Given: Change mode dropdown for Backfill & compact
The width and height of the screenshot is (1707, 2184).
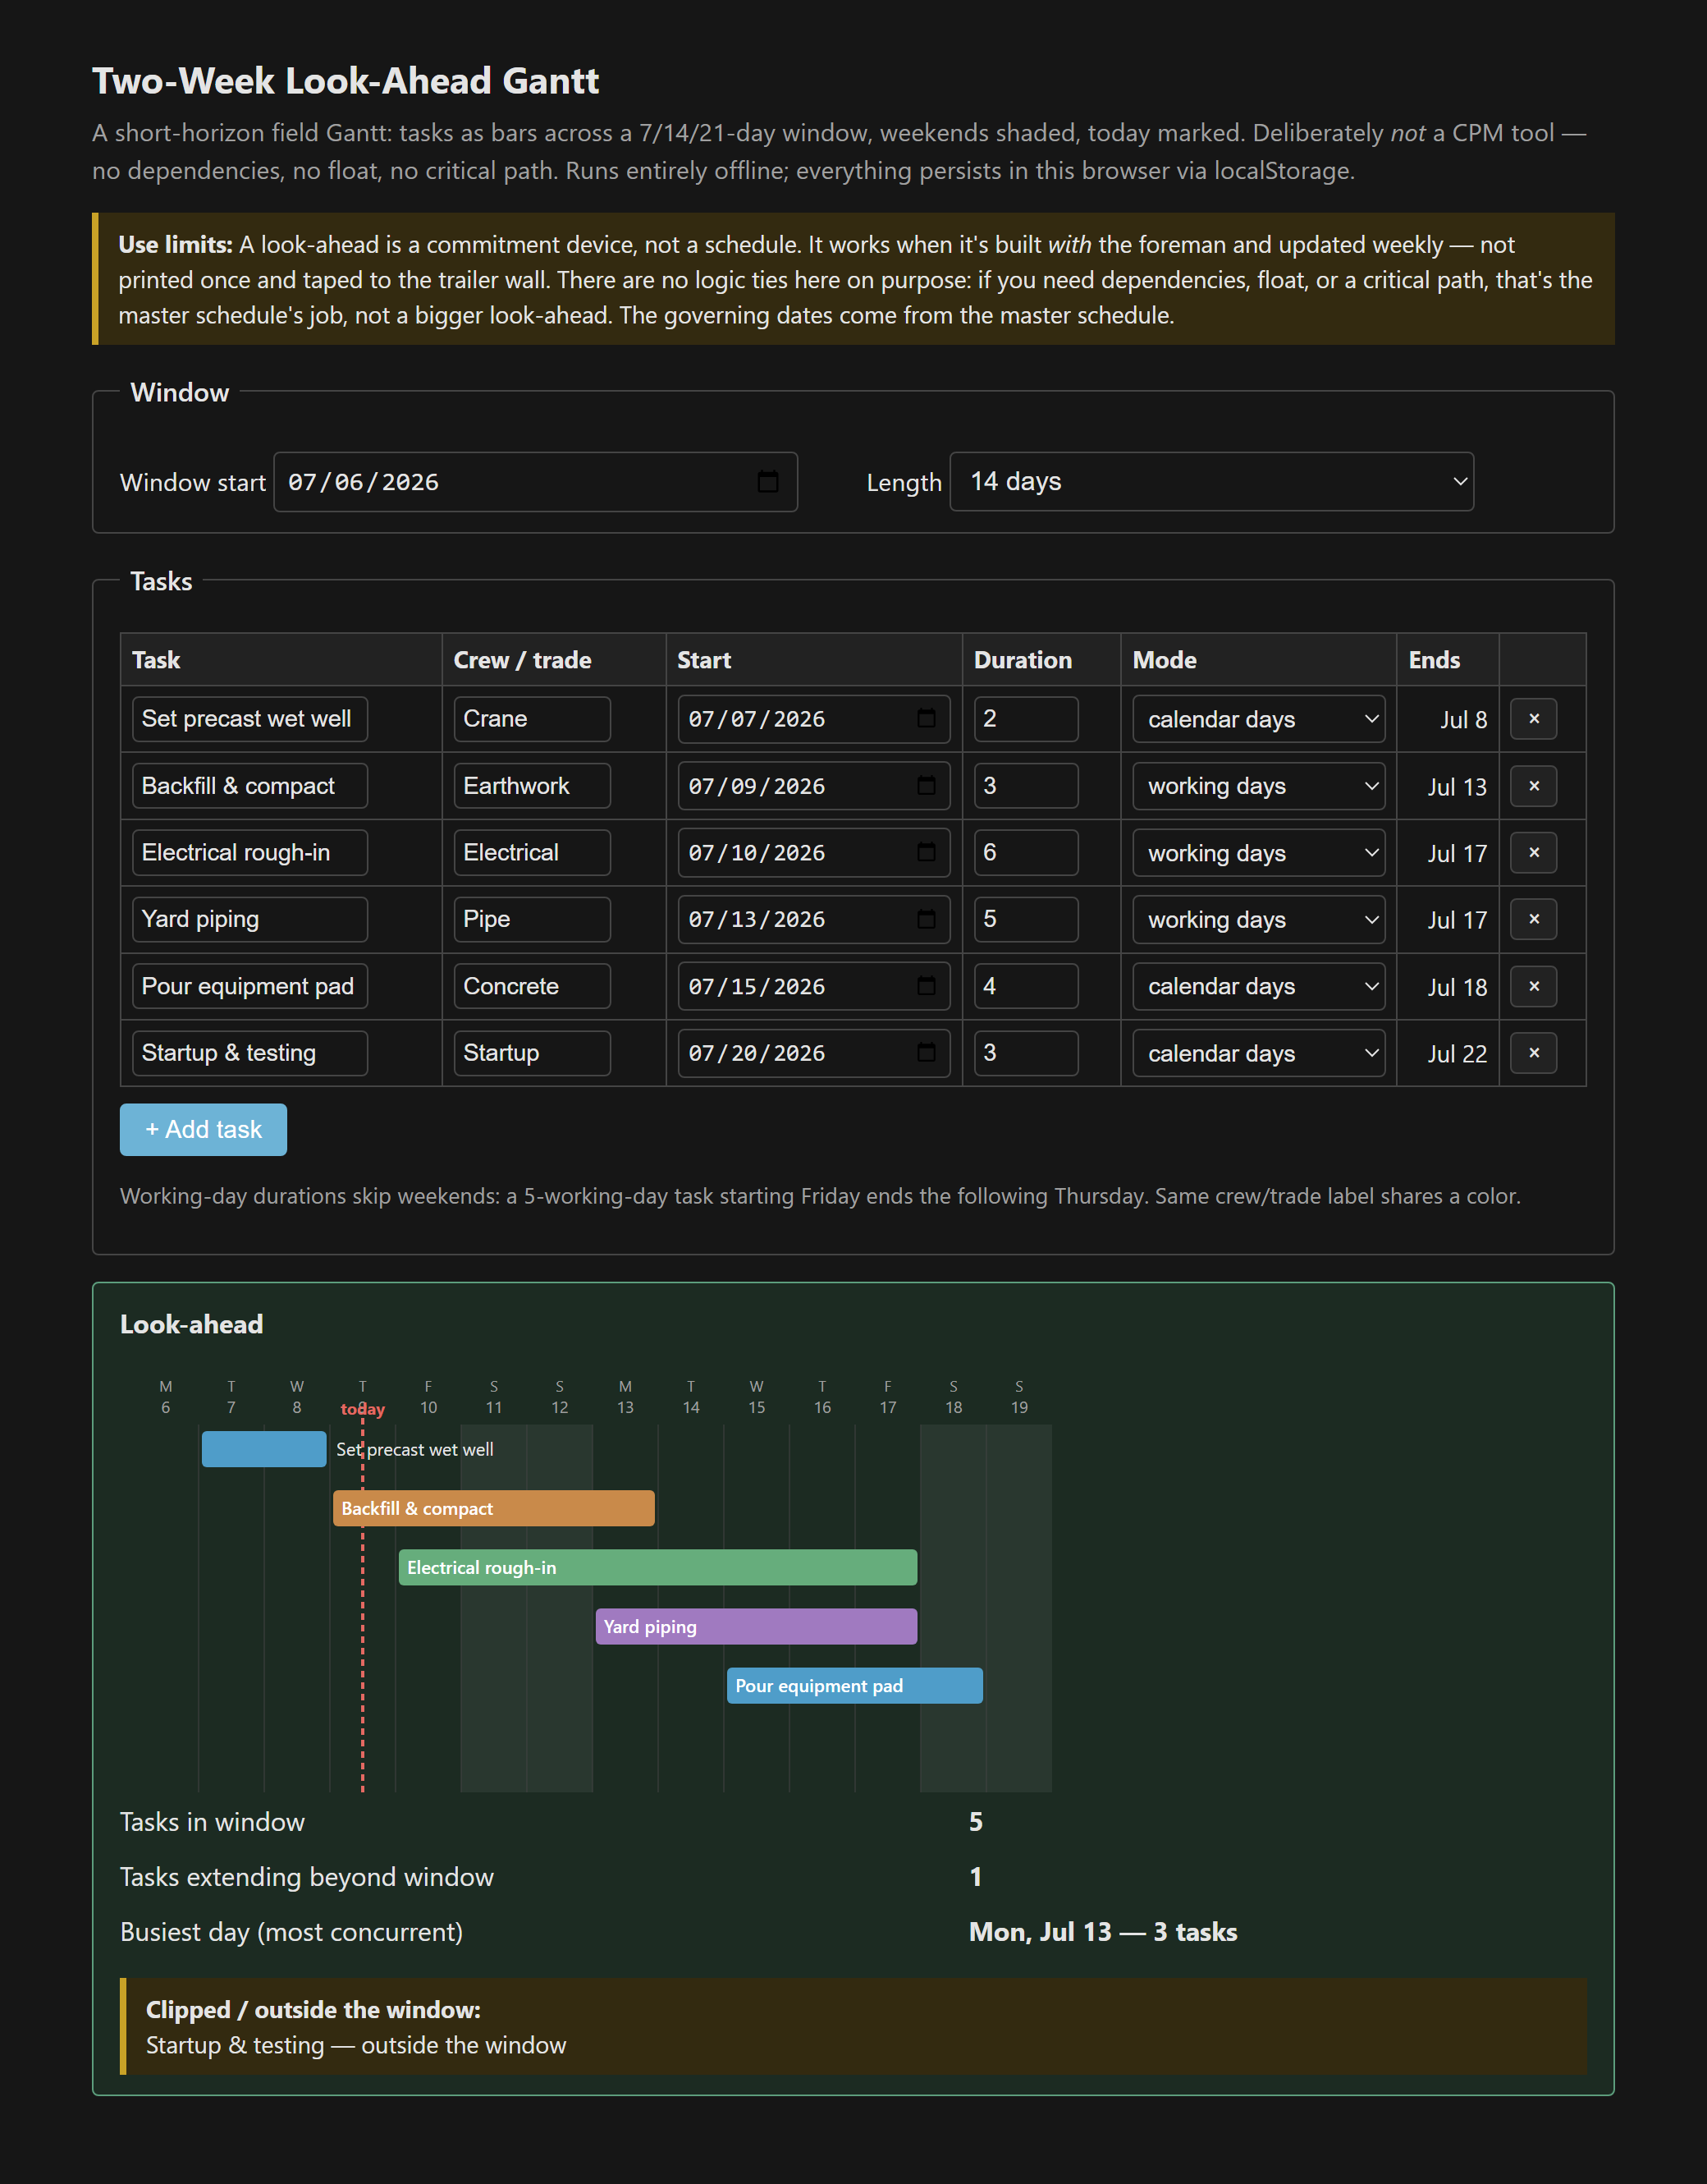Looking at the screenshot, I should coord(1258,786).
